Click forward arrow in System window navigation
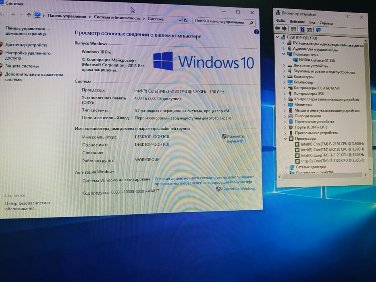Image resolution: width=376 pixels, height=282 pixels. (x=13, y=15)
